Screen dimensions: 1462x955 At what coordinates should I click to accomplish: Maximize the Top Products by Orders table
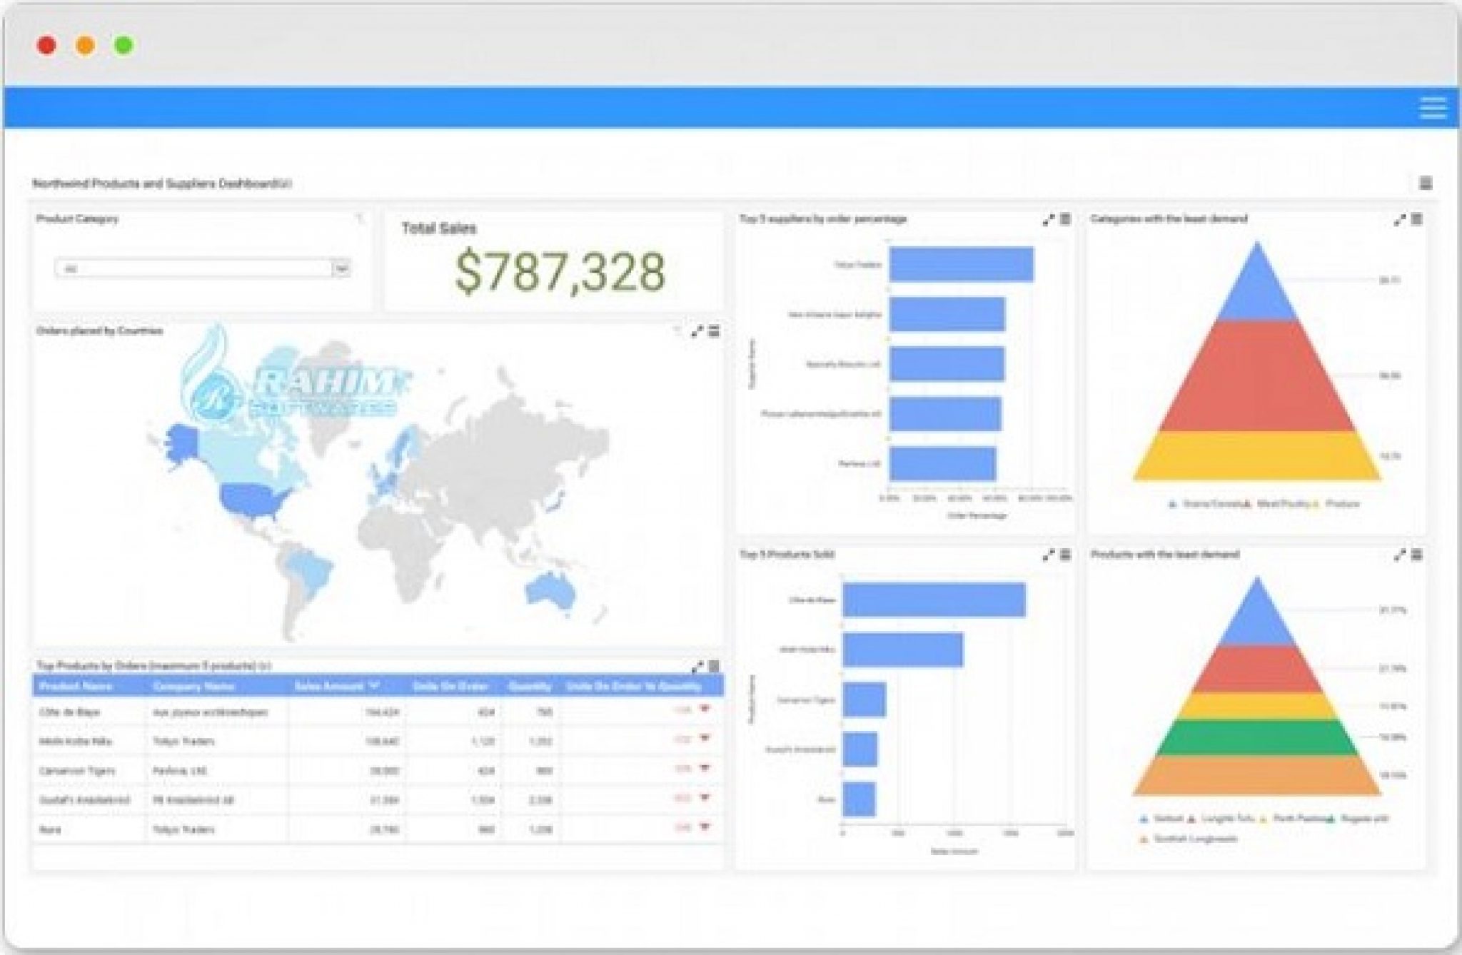(697, 667)
